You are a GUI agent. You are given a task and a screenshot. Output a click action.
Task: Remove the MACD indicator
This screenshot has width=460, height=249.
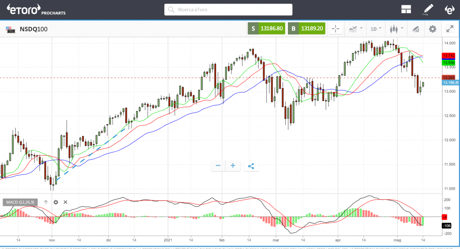tap(66, 202)
